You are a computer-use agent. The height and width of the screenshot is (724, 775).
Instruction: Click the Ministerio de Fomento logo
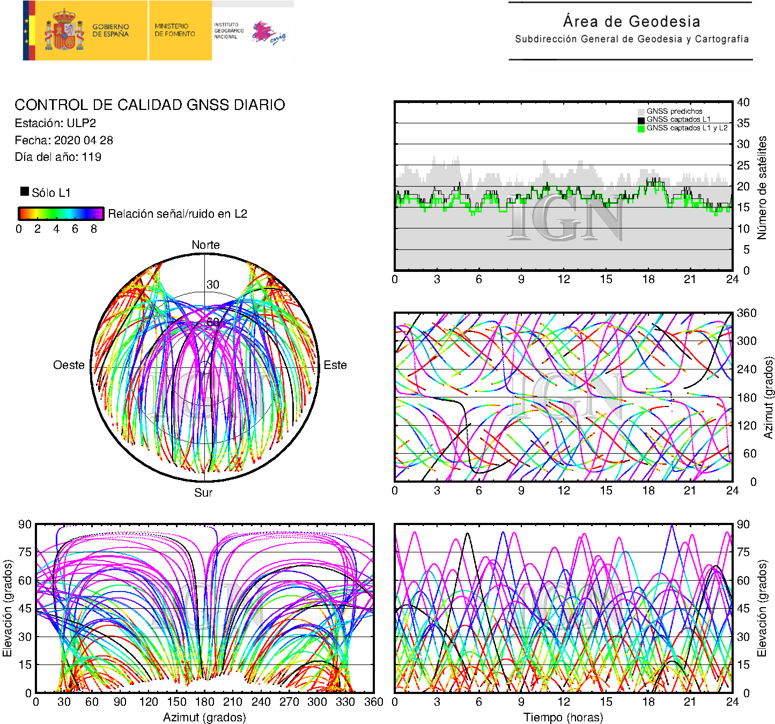click(175, 30)
